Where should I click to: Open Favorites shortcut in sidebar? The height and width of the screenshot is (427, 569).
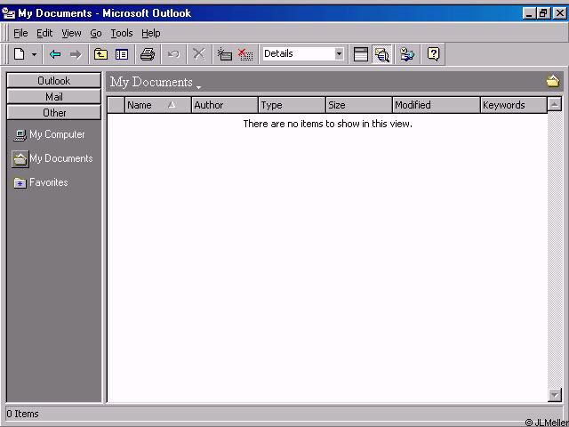pos(41,182)
